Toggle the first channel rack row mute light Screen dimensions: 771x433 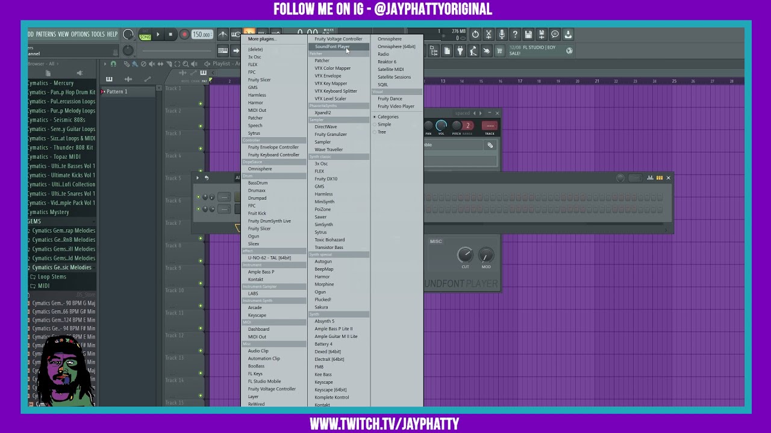[x=198, y=197]
